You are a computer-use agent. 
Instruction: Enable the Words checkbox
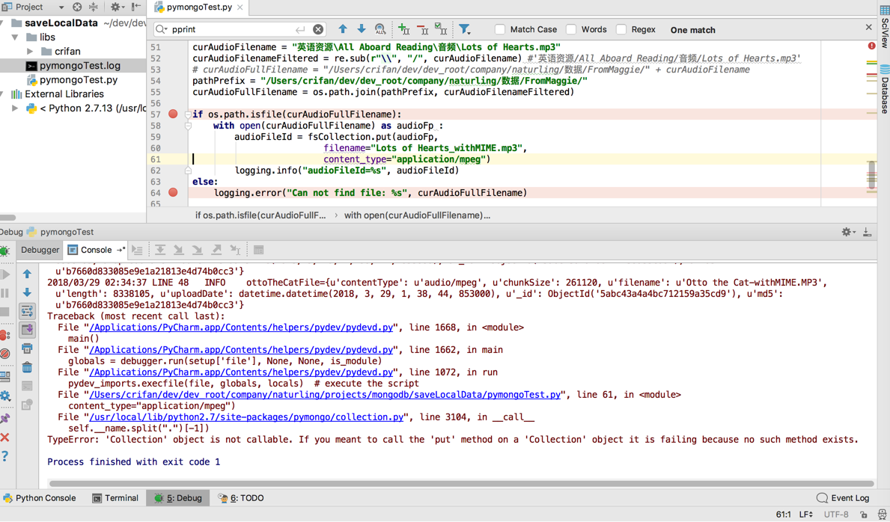click(571, 30)
